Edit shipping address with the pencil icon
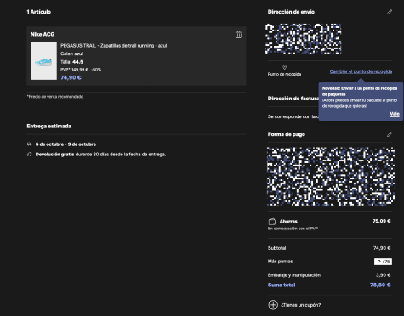The width and height of the screenshot is (404, 316). pyautogui.click(x=390, y=12)
